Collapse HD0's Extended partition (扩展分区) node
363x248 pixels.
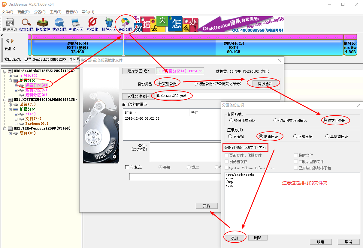tap(11, 80)
